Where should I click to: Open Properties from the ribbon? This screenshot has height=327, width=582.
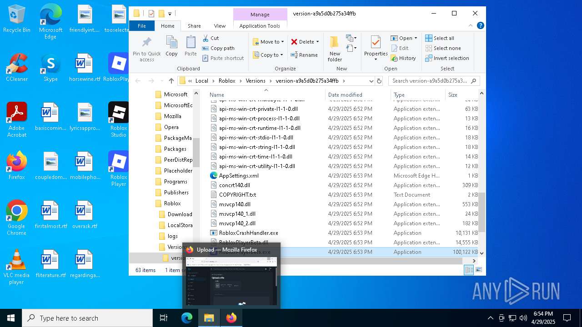[376, 49]
